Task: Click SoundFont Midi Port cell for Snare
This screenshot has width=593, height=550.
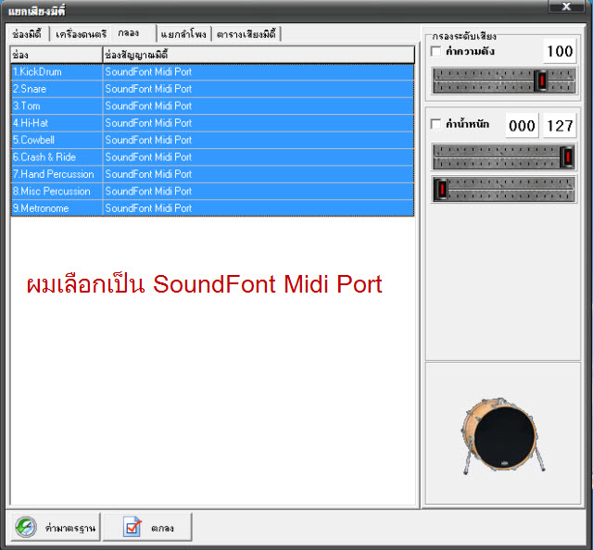Action: (259, 89)
